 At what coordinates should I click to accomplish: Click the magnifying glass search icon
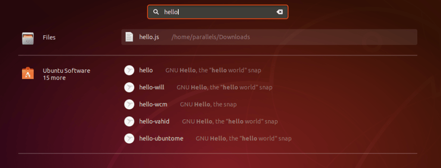[156, 12]
